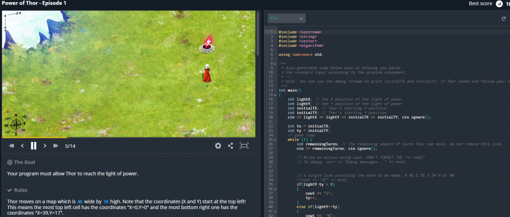Click the commented '//cout << "SE"' line
Image resolution: width=510 pixels, height=217 pixels.
pos(322,180)
